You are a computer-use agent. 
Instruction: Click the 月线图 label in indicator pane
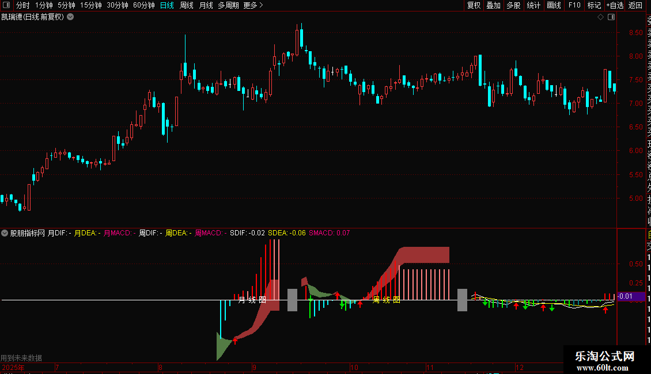point(252,300)
